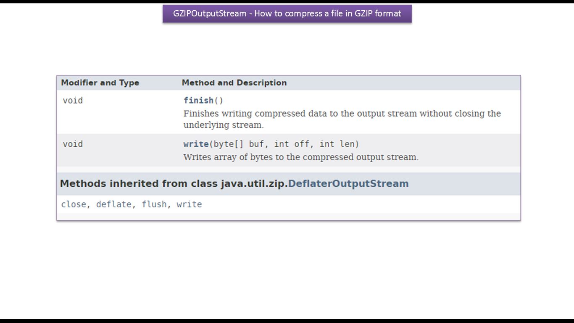The image size is (574, 323).
Task: Click the "Methods inherited from class" heading text
Action: 140,184
